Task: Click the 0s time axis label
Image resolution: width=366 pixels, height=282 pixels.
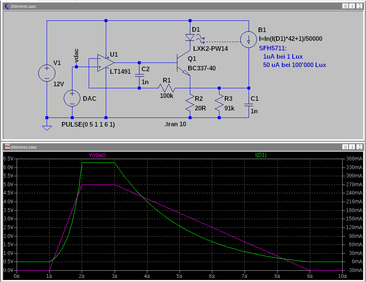Action: (17, 276)
